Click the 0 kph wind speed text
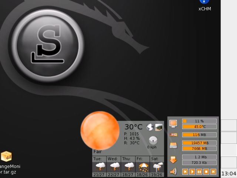The height and width of the screenshot is (178, 237). pyautogui.click(x=152, y=147)
